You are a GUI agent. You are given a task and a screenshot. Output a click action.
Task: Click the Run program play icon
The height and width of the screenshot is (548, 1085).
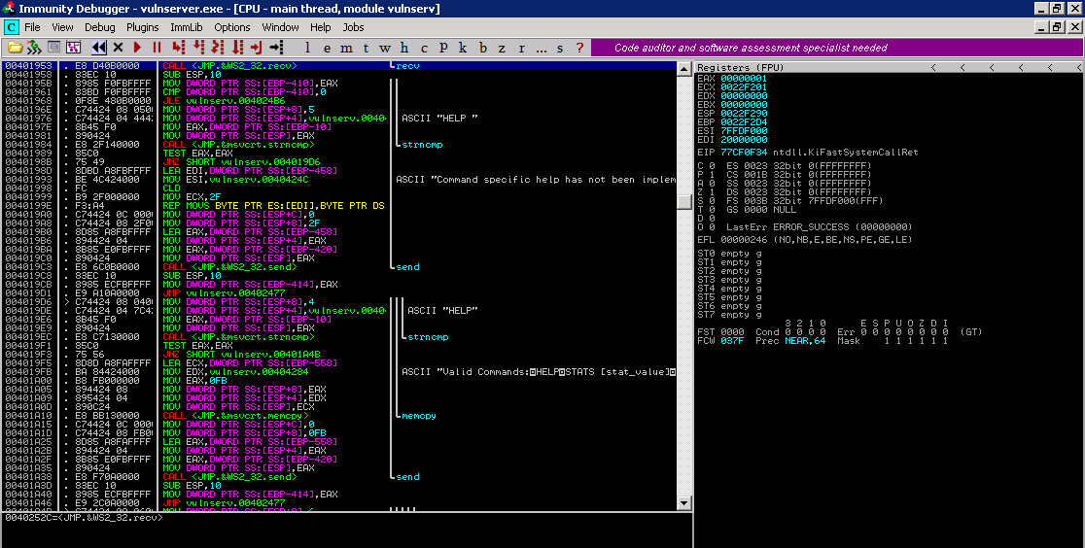pos(137,48)
